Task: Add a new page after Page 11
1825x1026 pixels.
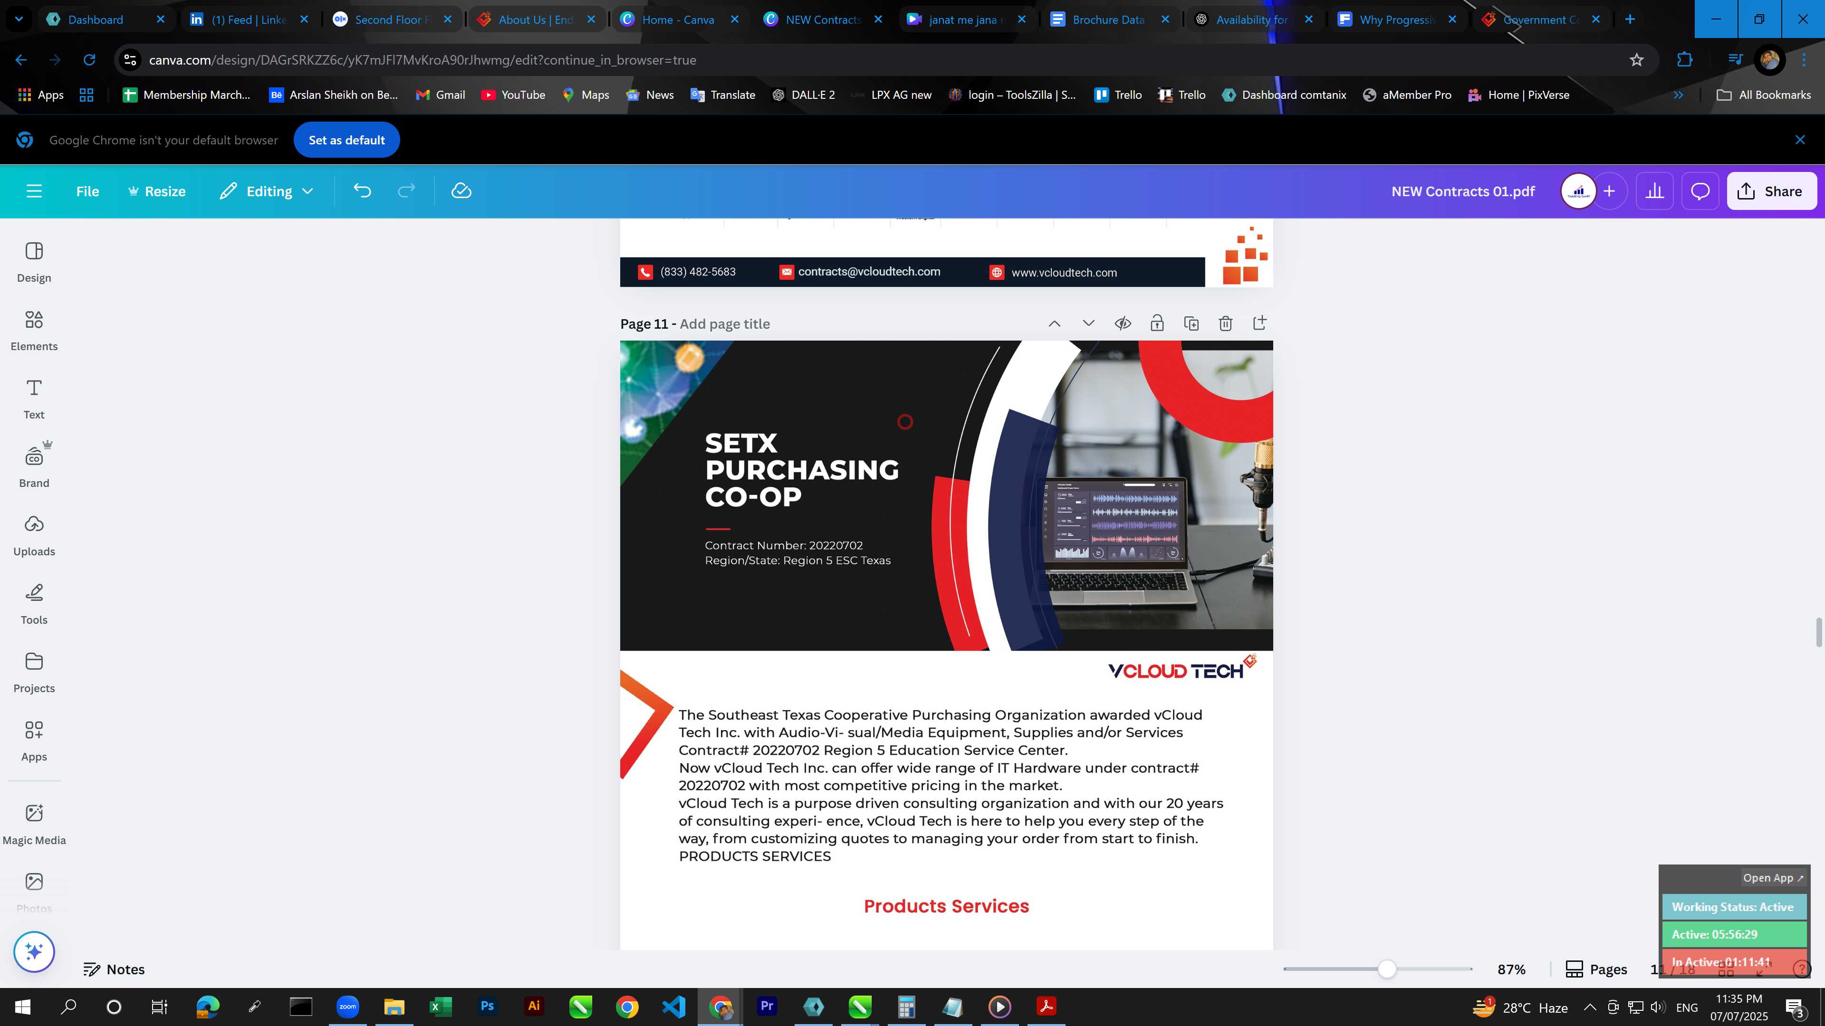Action: click(1259, 323)
